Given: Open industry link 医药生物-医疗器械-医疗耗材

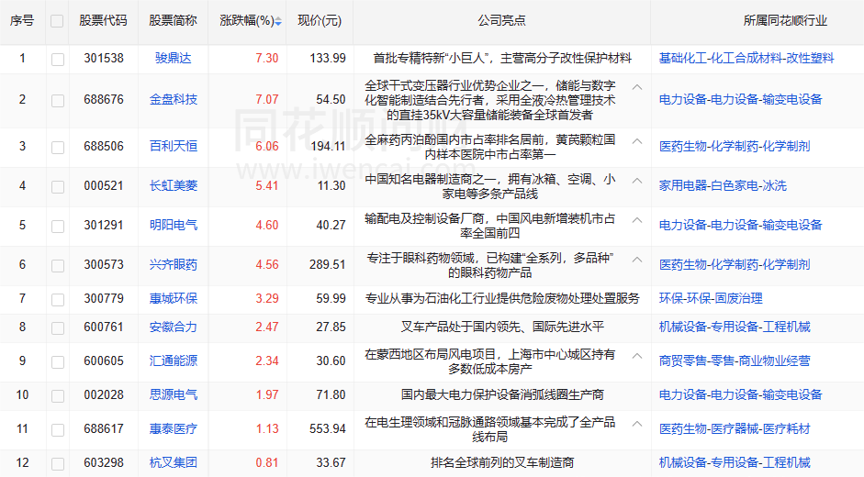Looking at the screenshot, I should point(735,428).
